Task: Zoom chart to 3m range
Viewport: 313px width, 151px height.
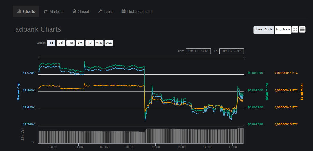Action: [80, 43]
